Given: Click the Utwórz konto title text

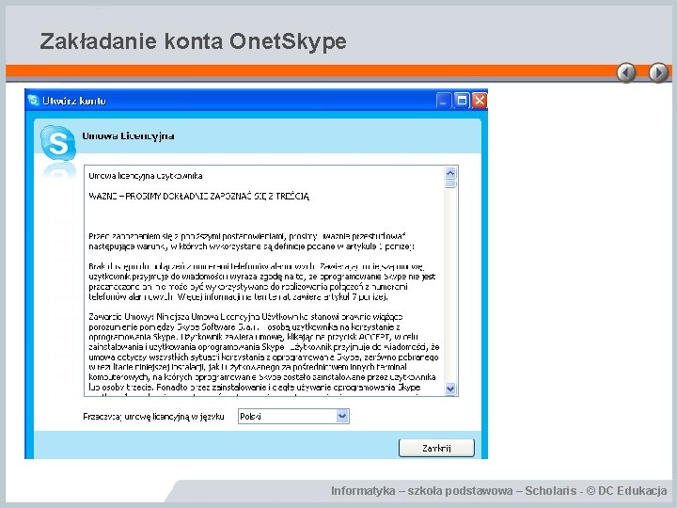Looking at the screenshot, I should [x=74, y=101].
